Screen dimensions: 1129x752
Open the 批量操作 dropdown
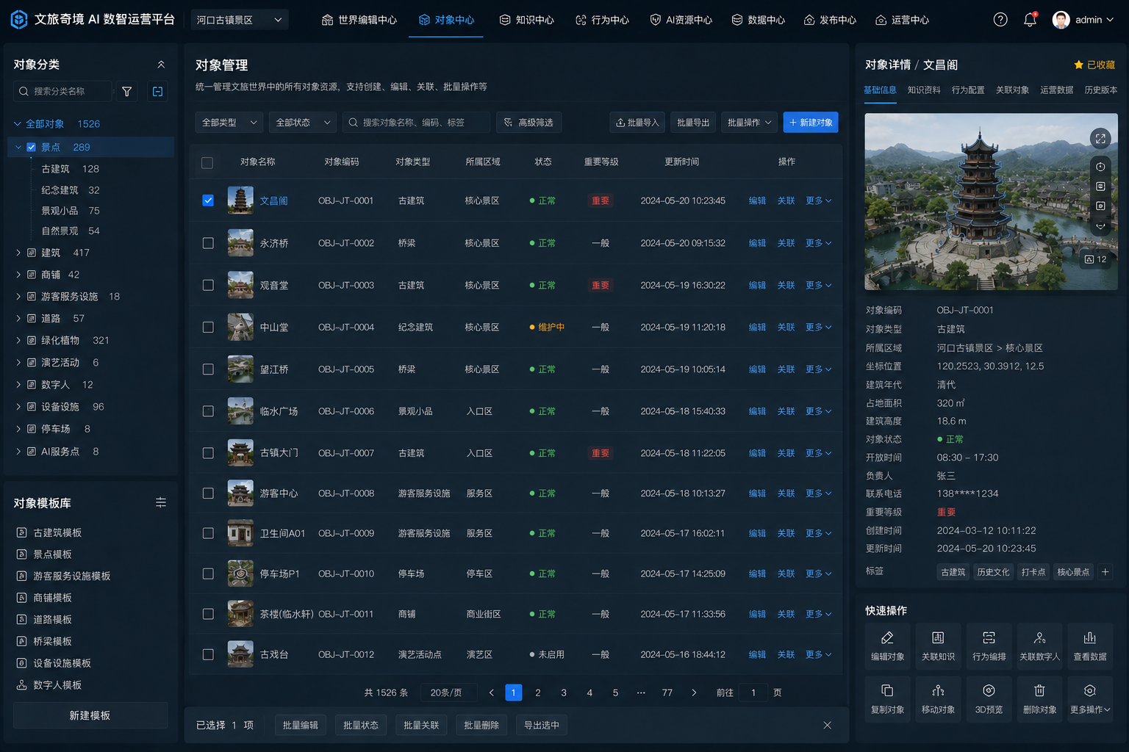click(749, 123)
